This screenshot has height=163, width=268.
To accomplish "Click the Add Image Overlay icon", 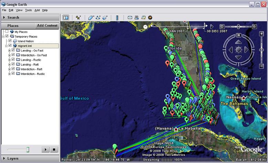I will pos(105,17).
